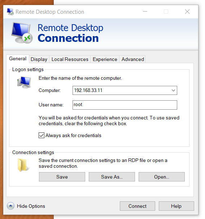Screen dimensions: 205x219
Task: Click the Remote Desktop title bar icon
Action: click(x=10, y=12)
